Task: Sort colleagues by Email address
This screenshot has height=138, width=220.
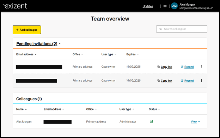Action: 54,109
